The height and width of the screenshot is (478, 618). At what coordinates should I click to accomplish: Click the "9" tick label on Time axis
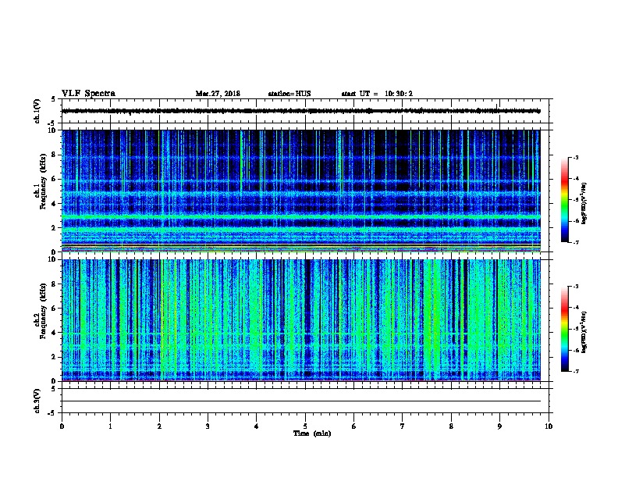[499, 426]
